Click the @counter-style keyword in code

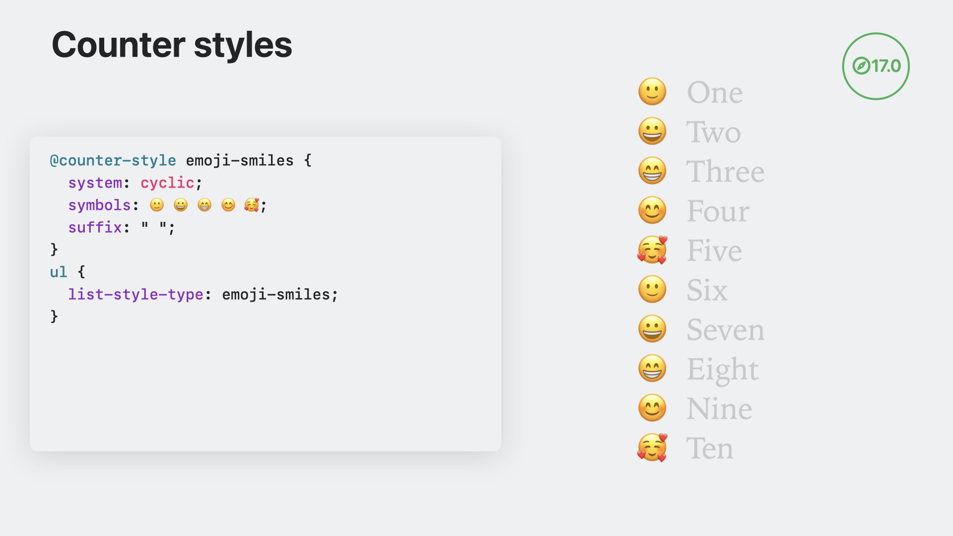point(113,160)
